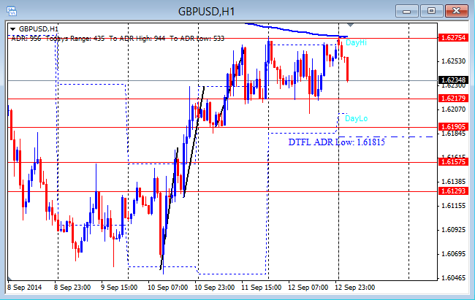Click the 1.61385 price scale value
The image size is (475, 300).
(x=454, y=182)
